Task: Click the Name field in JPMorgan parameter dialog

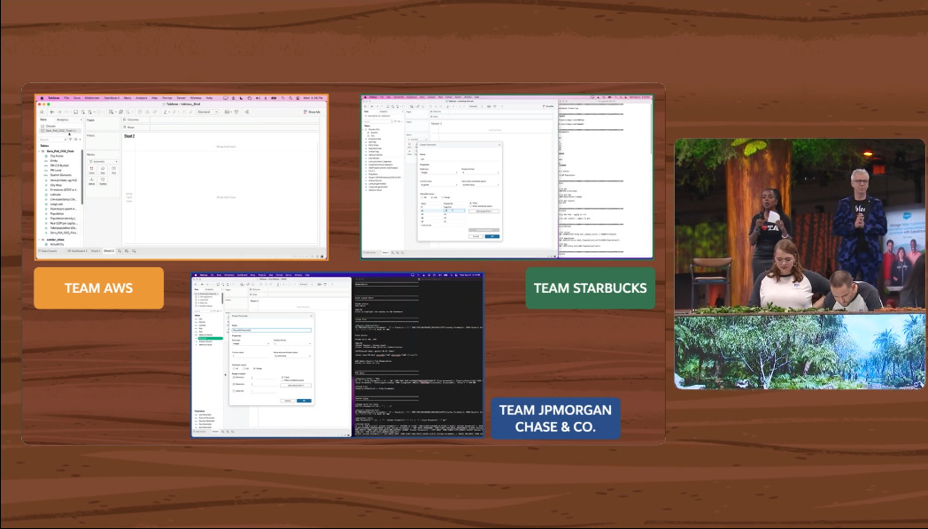Action: (270, 330)
